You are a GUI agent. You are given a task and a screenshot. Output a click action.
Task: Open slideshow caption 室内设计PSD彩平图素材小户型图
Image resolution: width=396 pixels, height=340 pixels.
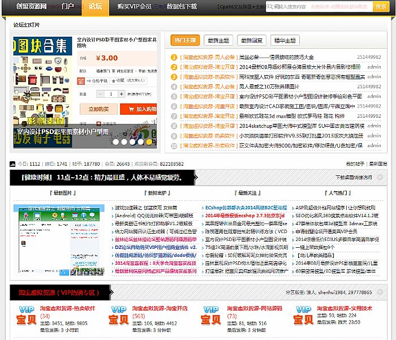click(63, 131)
